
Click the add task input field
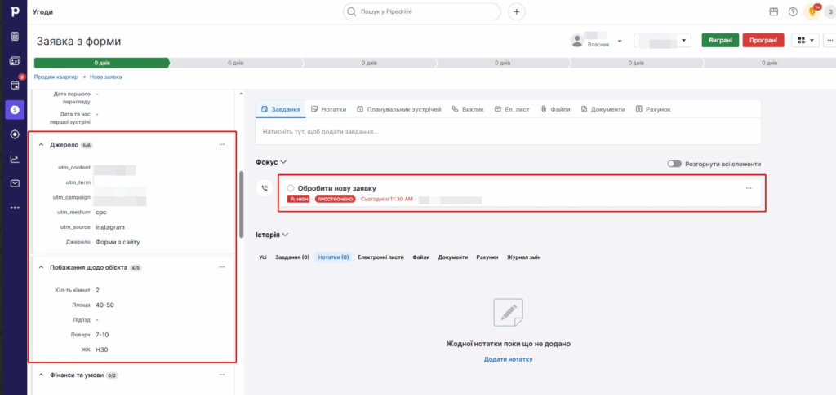(x=508, y=131)
